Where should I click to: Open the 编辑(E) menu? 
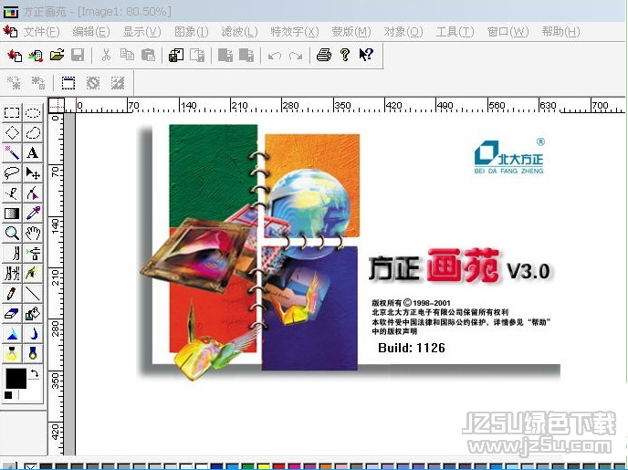pyautogui.click(x=91, y=32)
